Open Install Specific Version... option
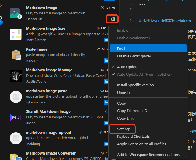 [x=137, y=85]
